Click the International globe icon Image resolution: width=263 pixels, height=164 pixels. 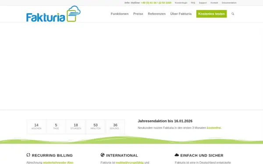(103, 155)
